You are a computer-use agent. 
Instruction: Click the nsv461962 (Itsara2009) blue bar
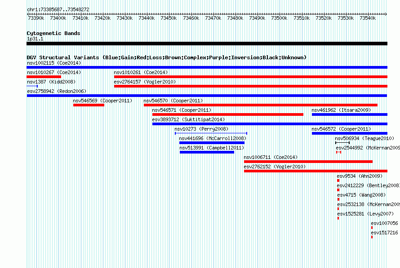pyautogui.click(x=350, y=114)
